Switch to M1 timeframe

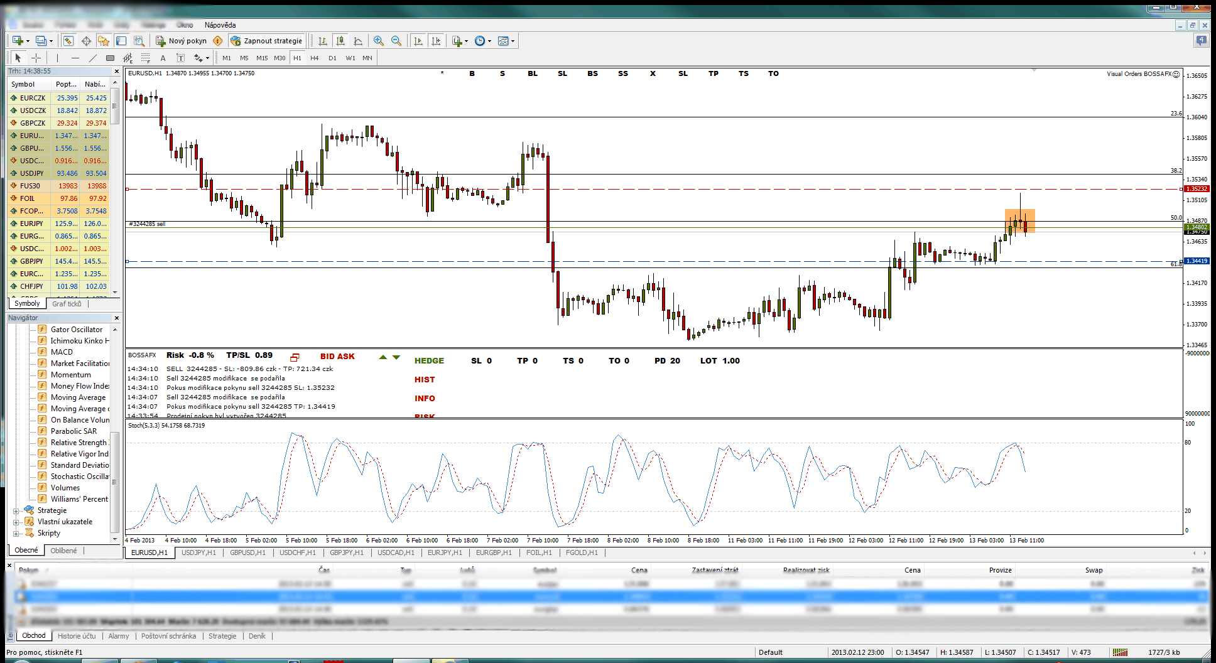[227, 58]
